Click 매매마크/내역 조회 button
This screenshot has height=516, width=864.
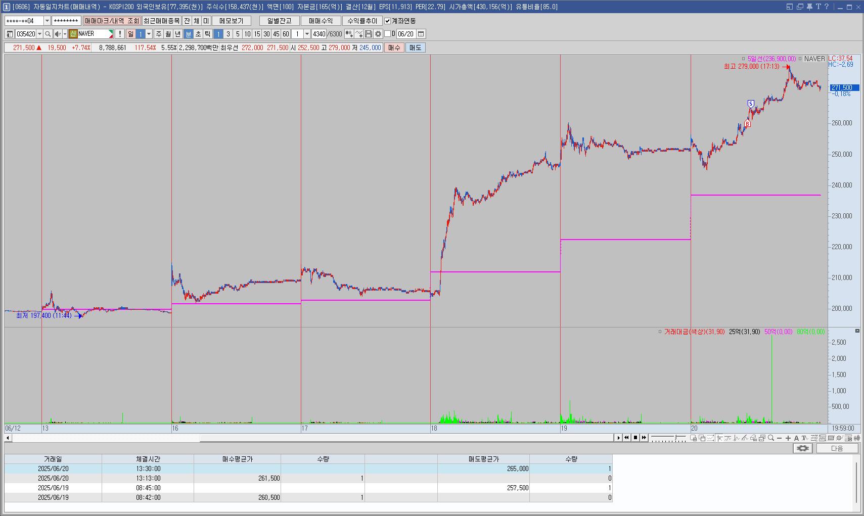click(112, 21)
